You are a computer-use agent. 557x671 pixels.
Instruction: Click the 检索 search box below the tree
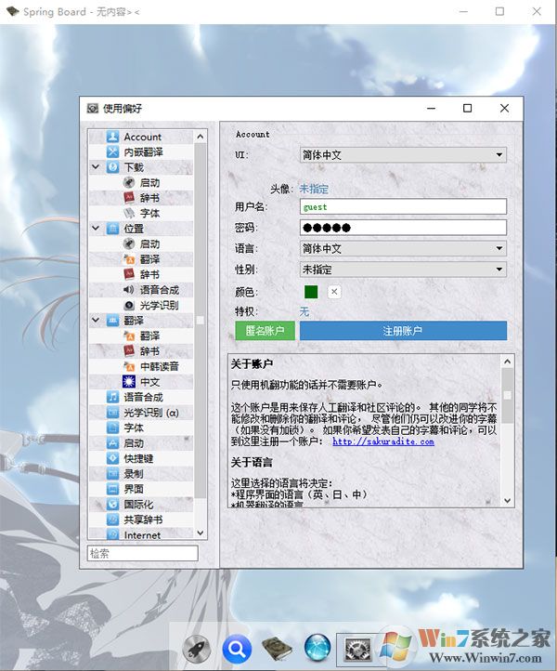point(143,553)
